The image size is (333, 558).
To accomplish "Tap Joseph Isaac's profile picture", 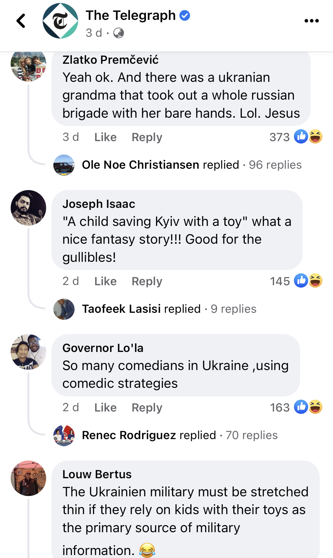I will (x=28, y=208).
